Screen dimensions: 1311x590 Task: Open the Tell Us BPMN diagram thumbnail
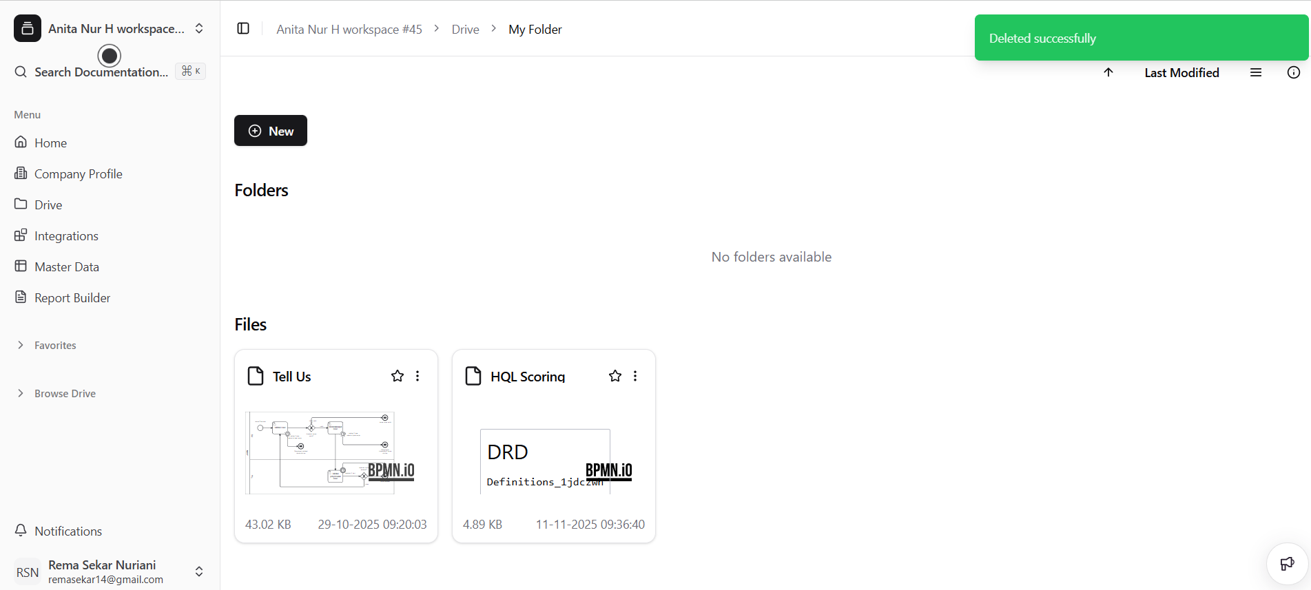tap(330, 452)
